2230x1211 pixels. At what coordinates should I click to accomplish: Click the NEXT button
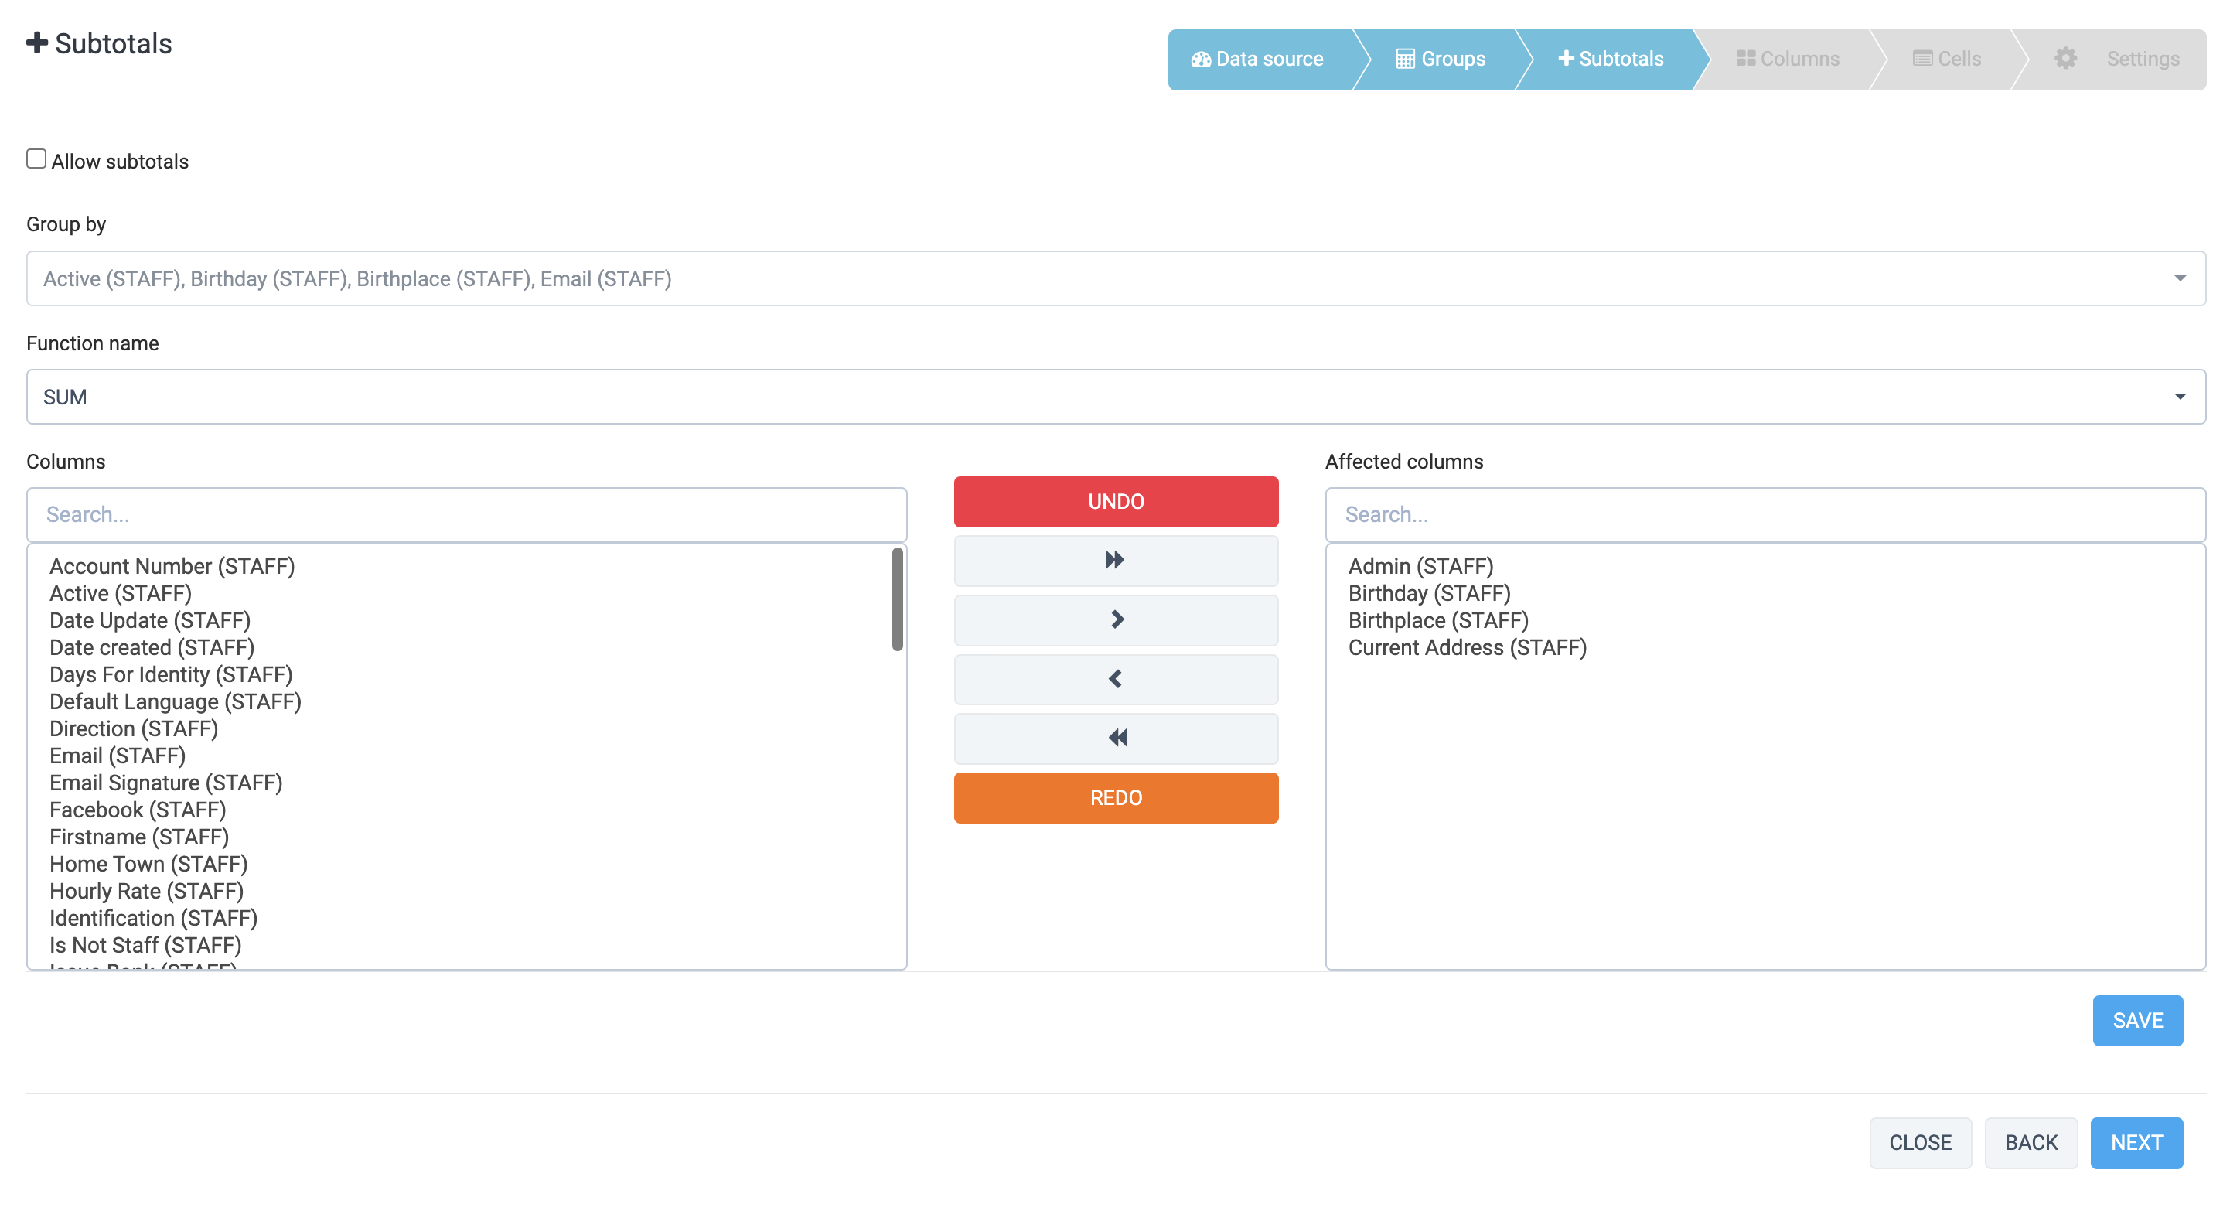click(x=2136, y=1143)
